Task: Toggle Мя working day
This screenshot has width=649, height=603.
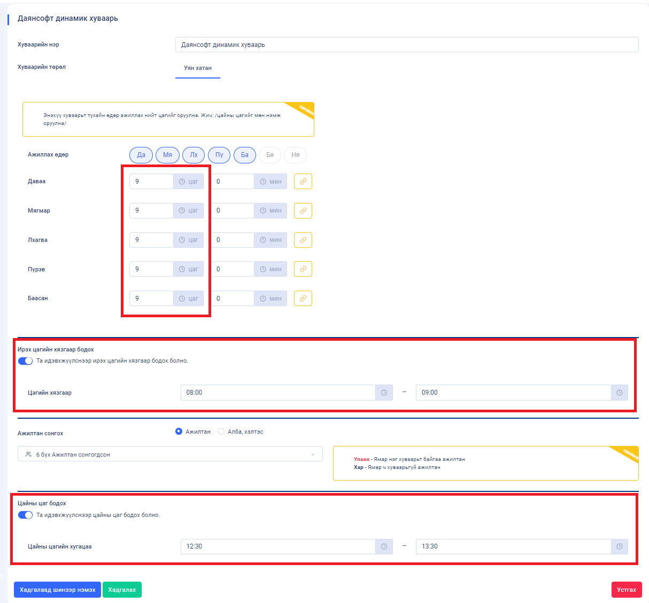Action: (x=167, y=155)
